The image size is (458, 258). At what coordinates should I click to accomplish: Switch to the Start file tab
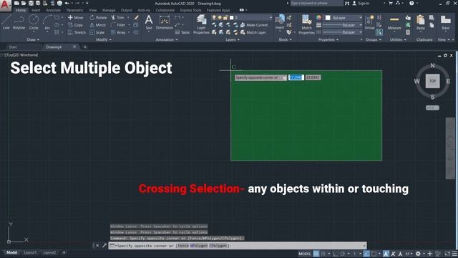point(13,47)
